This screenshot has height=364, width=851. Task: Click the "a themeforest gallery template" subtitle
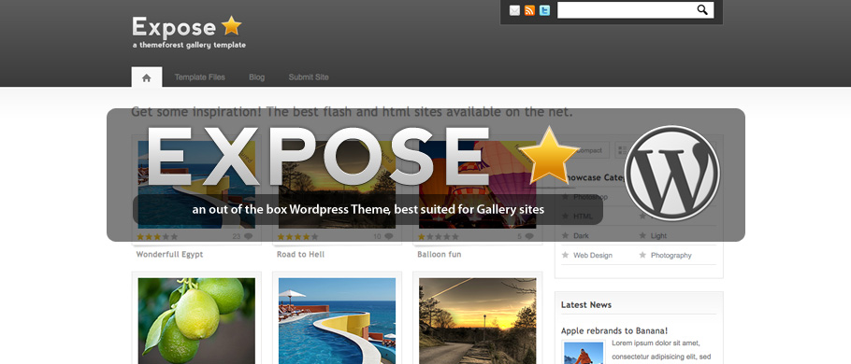click(x=189, y=45)
